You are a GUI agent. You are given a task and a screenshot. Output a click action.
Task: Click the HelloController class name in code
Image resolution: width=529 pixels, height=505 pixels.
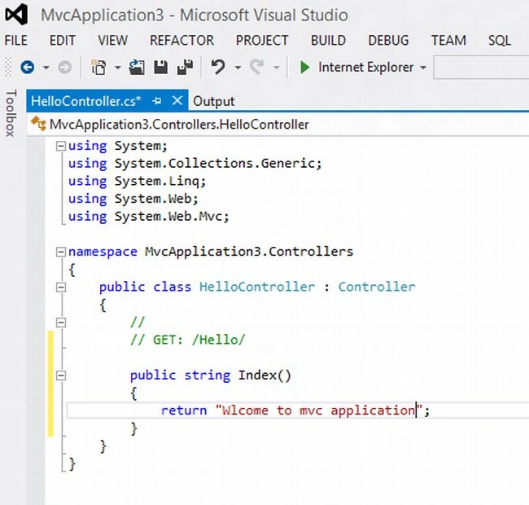point(256,287)
